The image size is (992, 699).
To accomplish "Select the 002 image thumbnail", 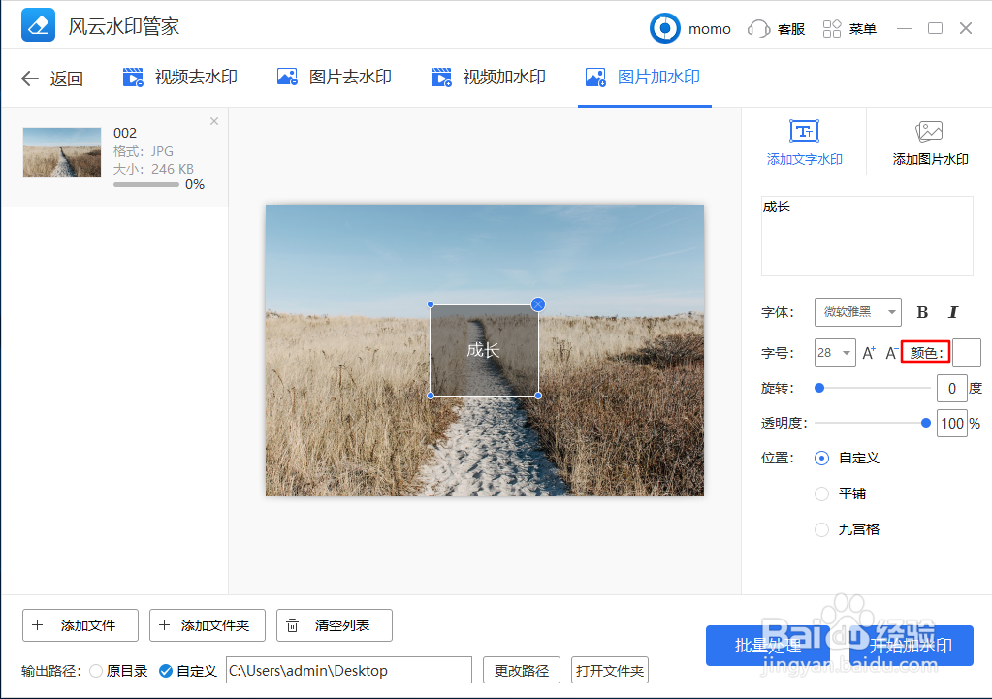I will pos(61,152).
